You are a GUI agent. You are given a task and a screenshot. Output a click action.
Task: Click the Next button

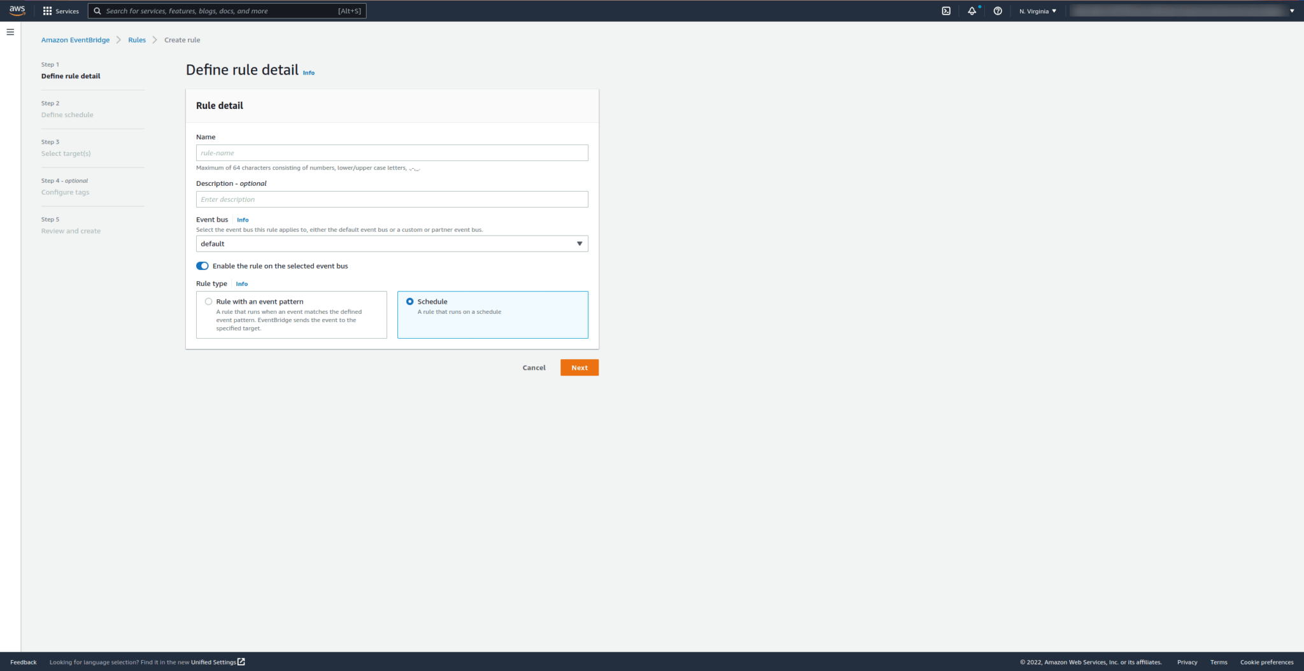click(579, 367)
